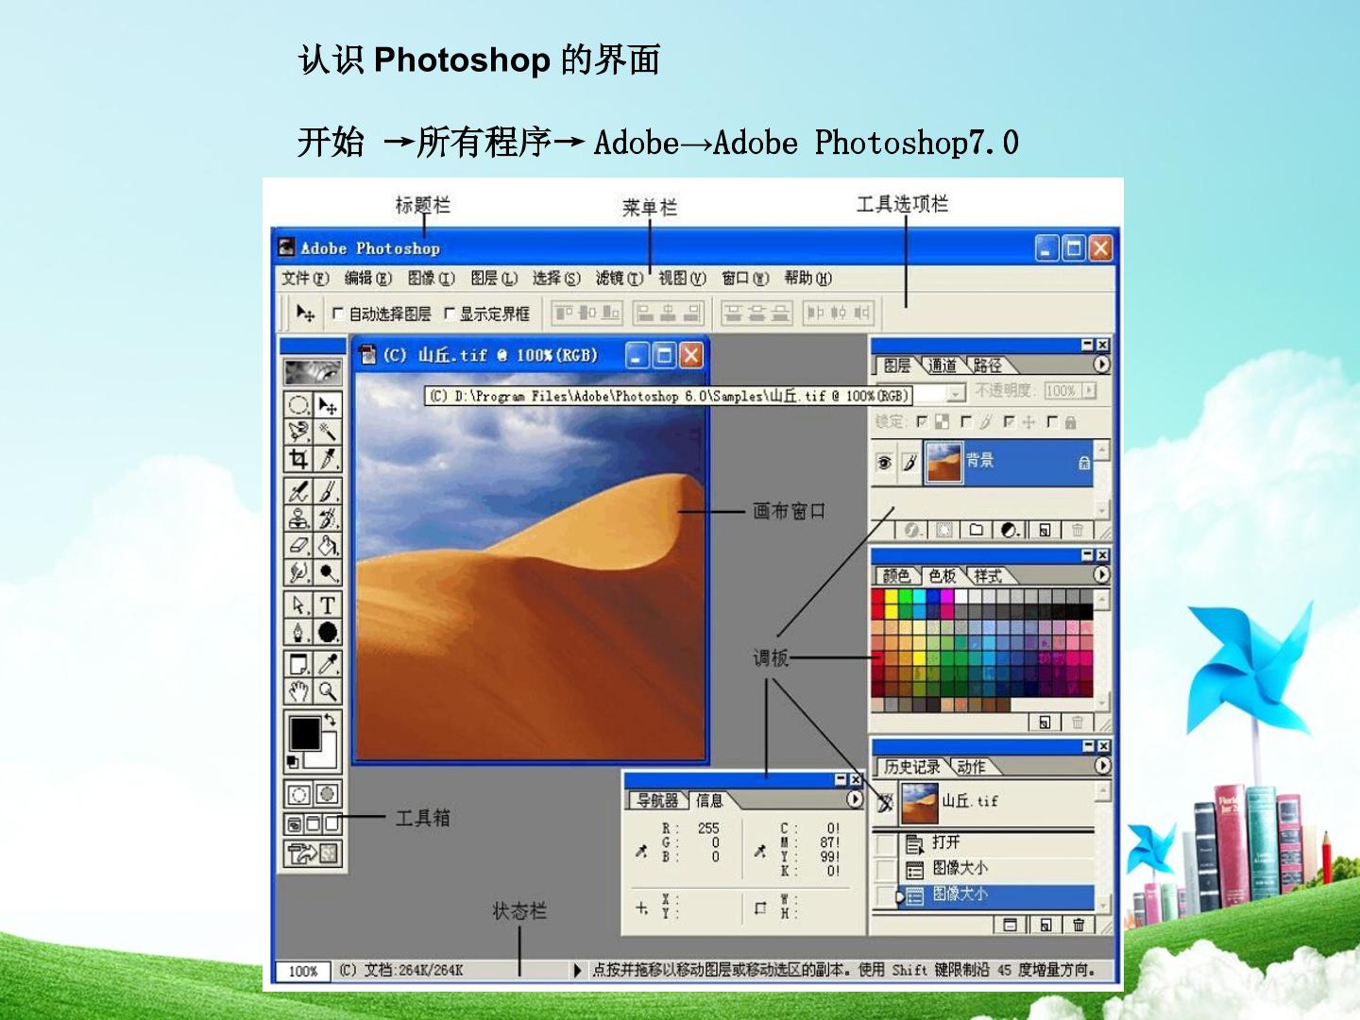Add a layer mask button

pyautogui.click(x=943, y=531)
